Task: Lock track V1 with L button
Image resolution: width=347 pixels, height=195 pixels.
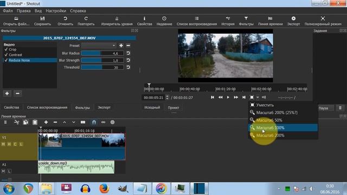Action: click(x=21, y=145)
